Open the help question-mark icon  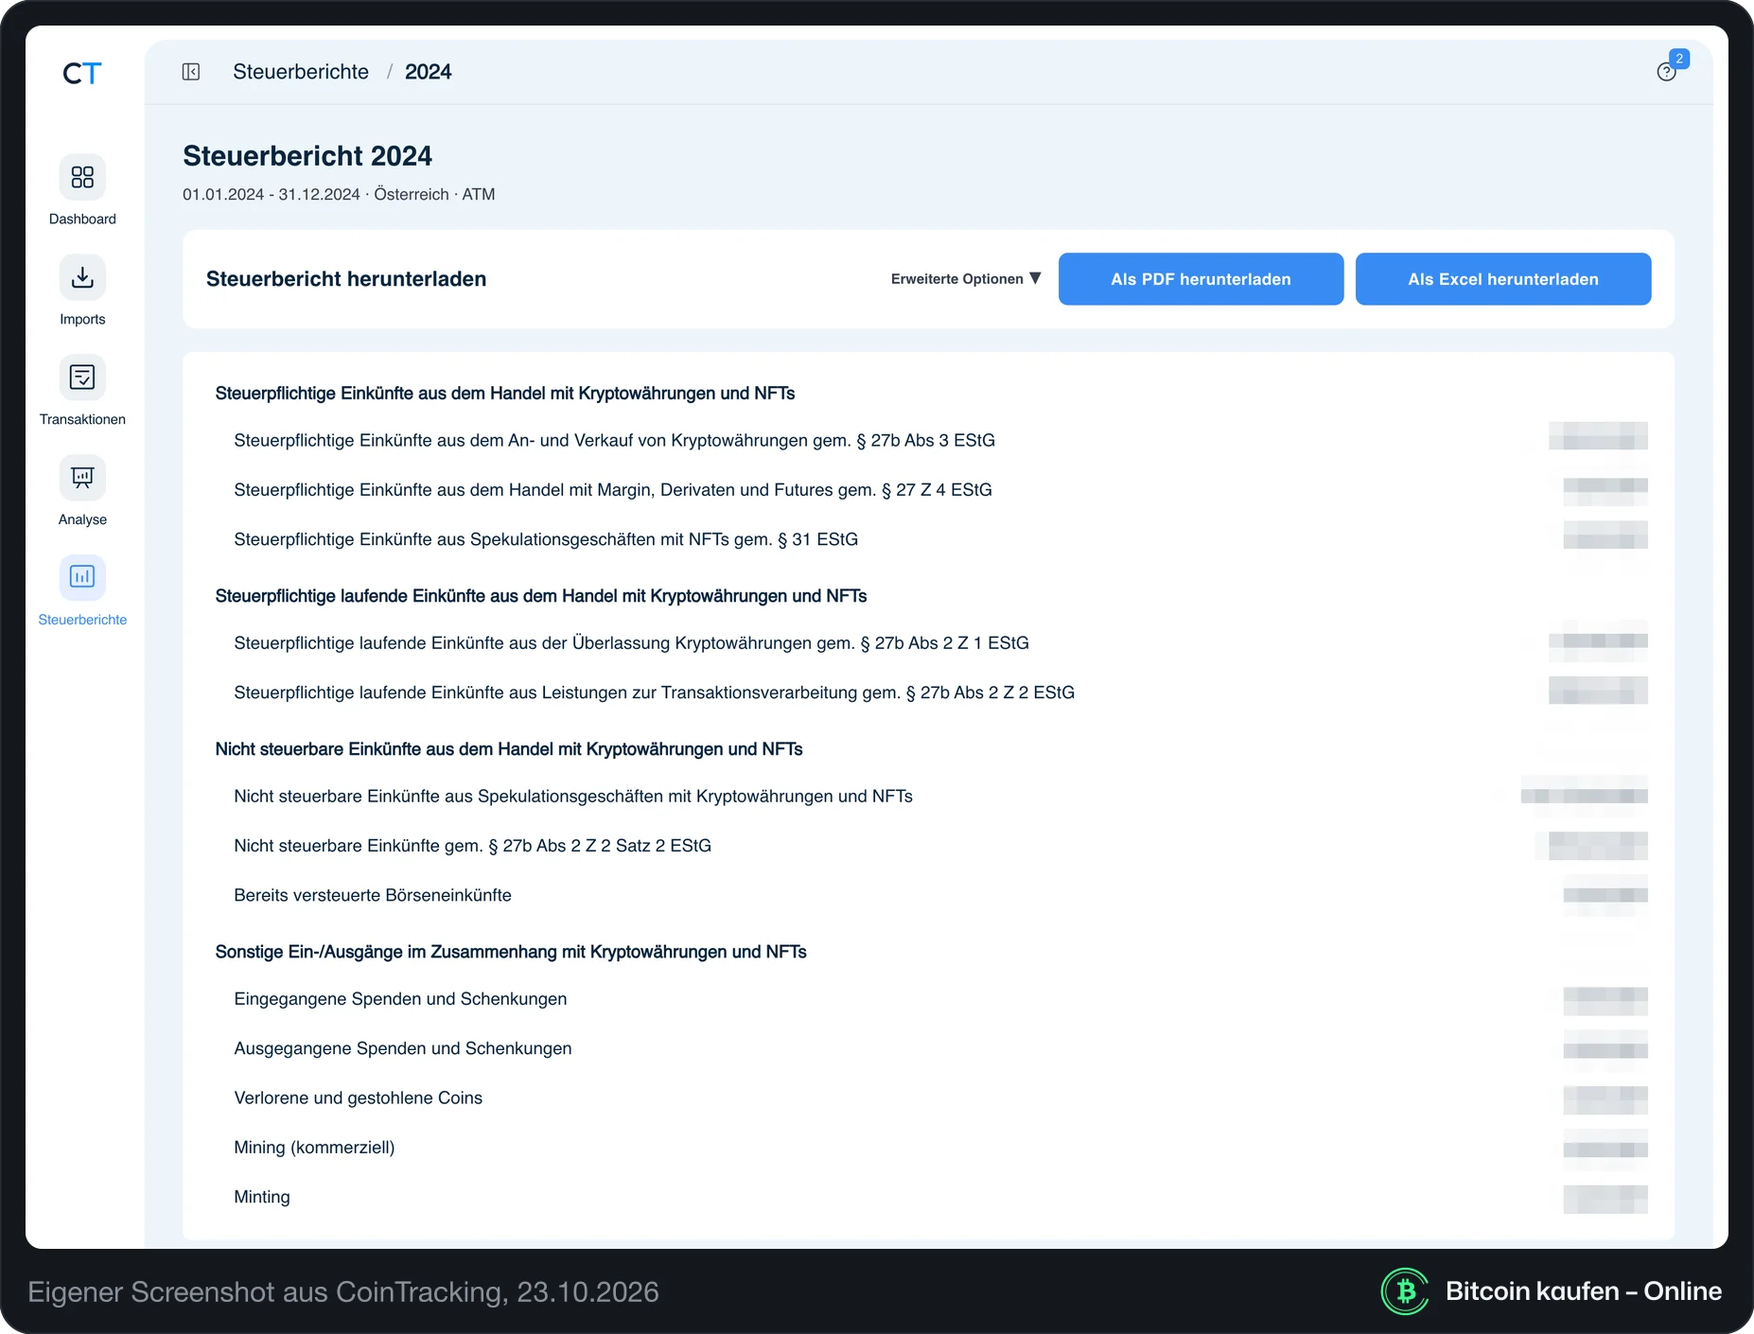pyautogui.click(x=1666, y=73)
